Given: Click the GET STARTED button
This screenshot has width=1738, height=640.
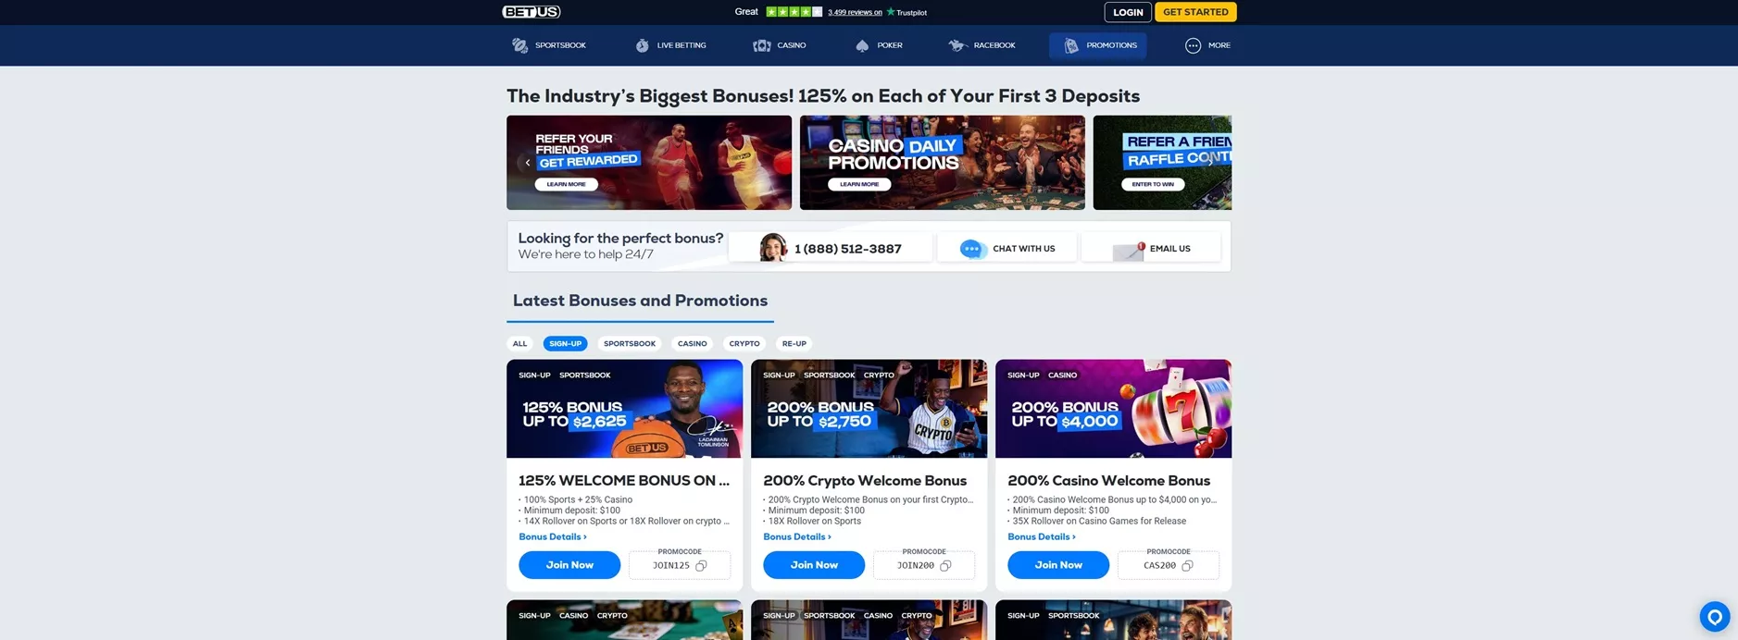Looking at the screenshot, I should click(1195, 12).
